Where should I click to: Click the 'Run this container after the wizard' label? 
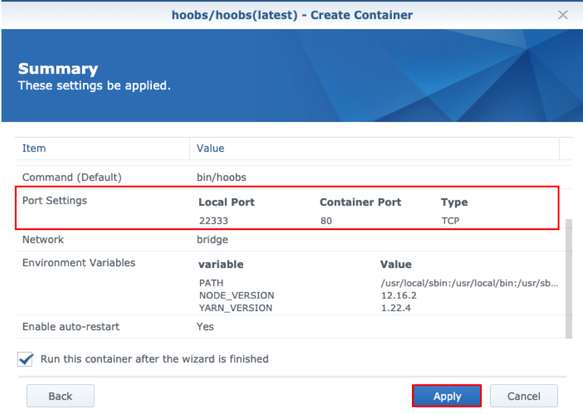pos(154,359)
